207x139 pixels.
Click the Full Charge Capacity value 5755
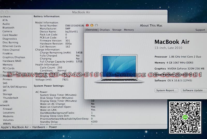(x=79, y=62)
